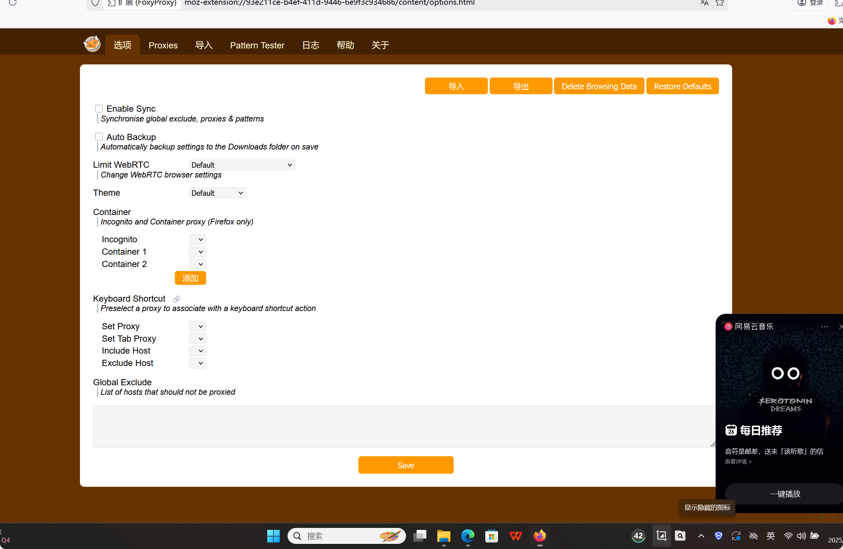
Task: Open the Pattern Tester tab
Action: point(257,45)
